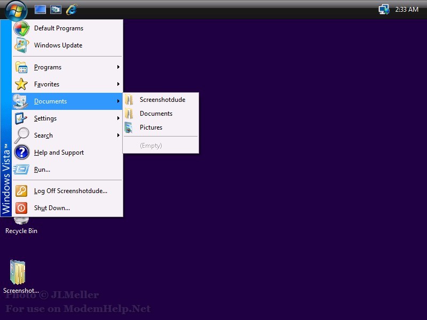Click the Windows Update icon
Screen dimensions: 427x320
pyautogui.click(x=21, y=45)
